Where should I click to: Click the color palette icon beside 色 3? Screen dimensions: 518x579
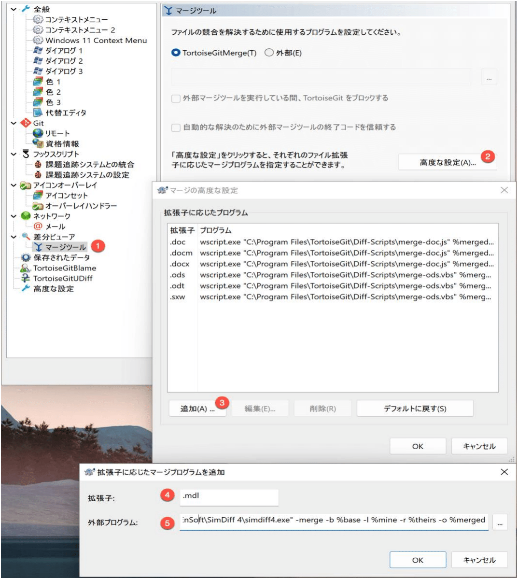pos(38,102)
